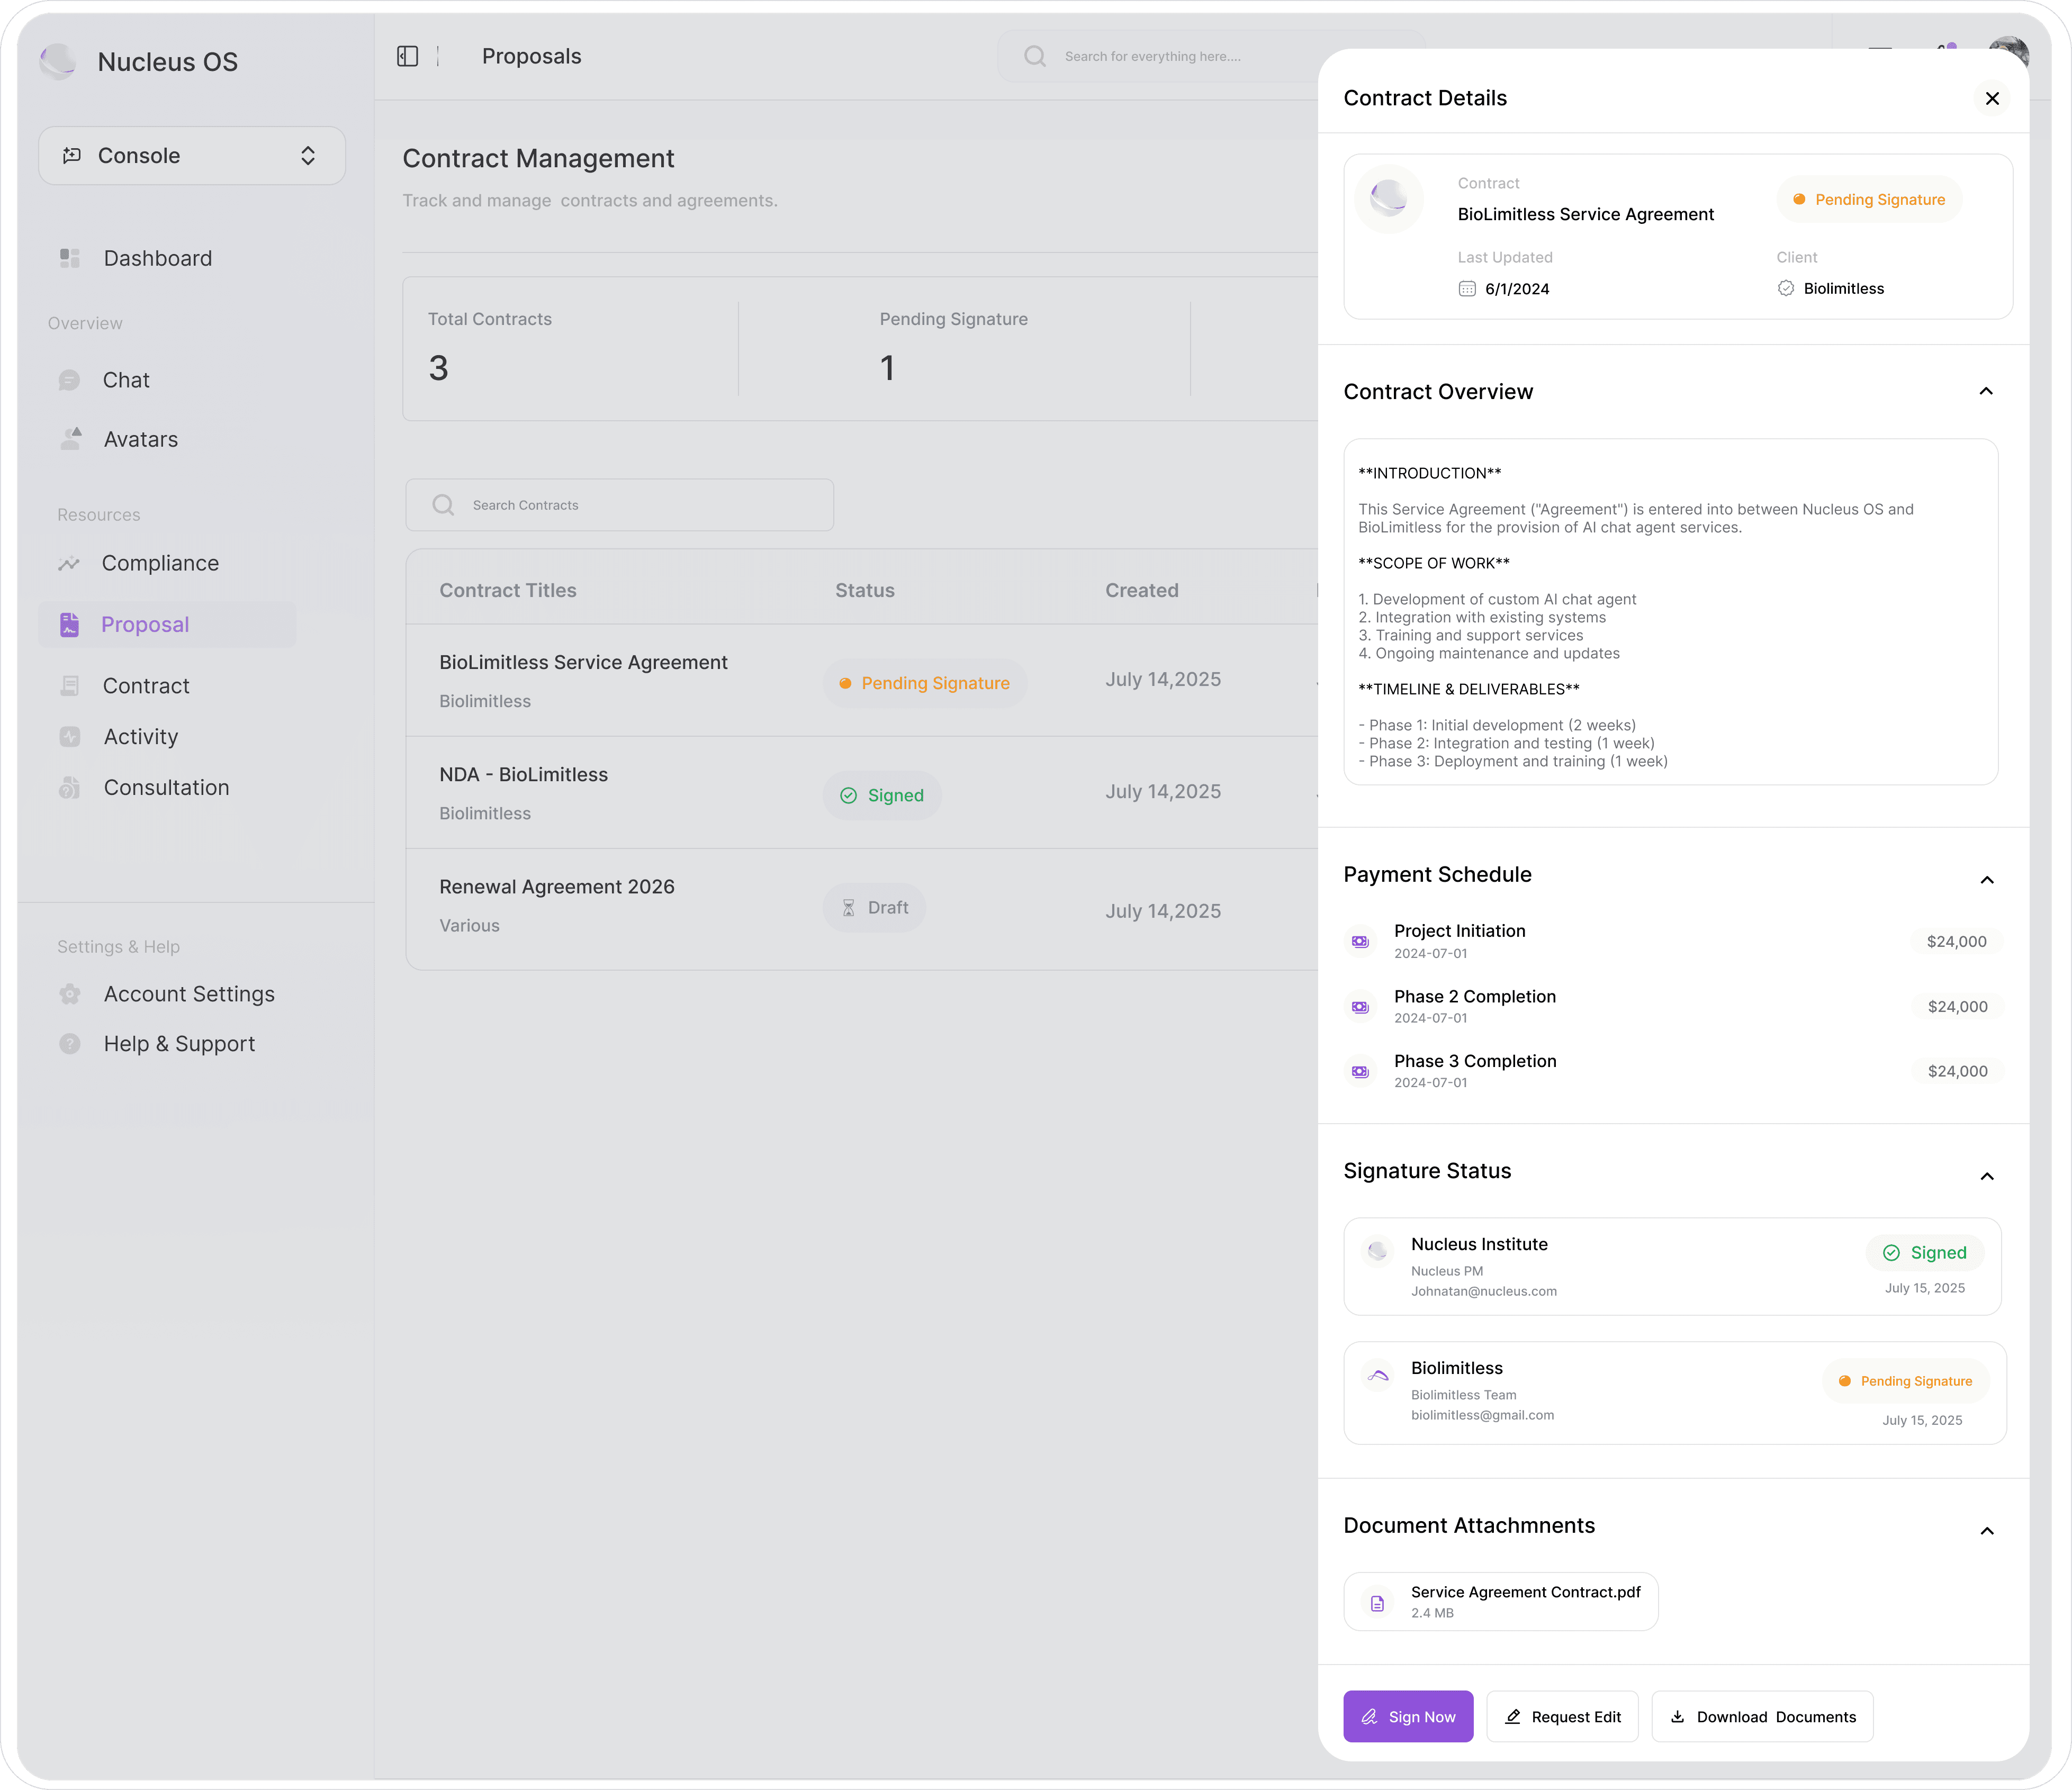Click the Search Contracts input field
The width and height of the screenshot is (2072, 1790).
click(x=620, y=505)
